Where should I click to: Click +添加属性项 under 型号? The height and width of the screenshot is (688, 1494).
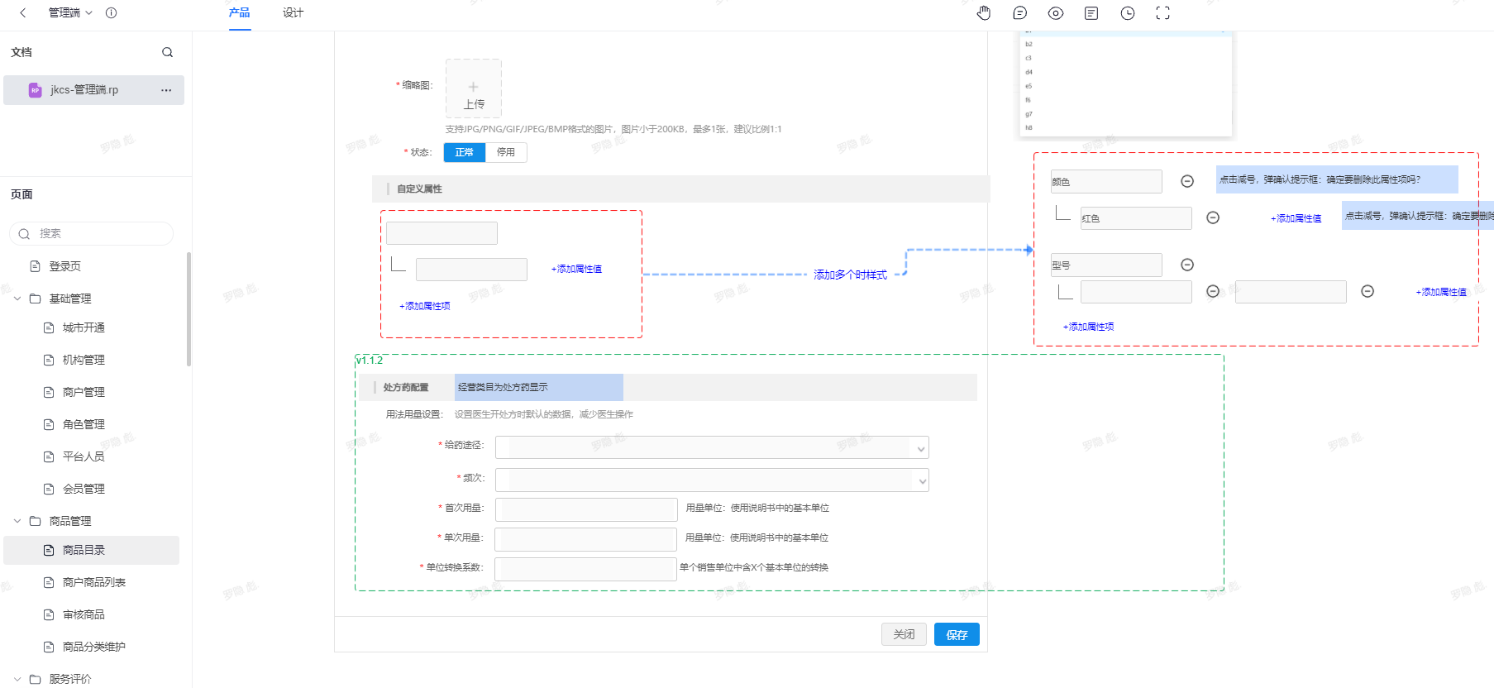1088,327
